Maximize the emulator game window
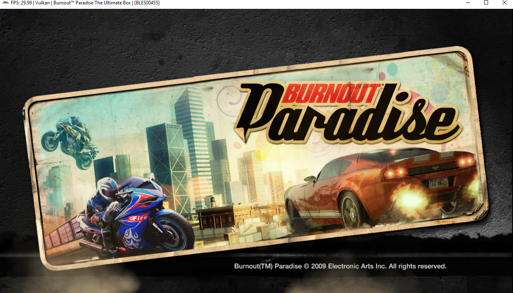 point(486,3)
